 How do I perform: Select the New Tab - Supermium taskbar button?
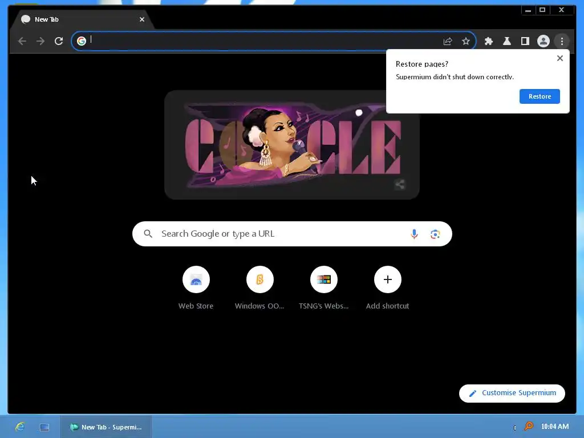click(106, 427)
